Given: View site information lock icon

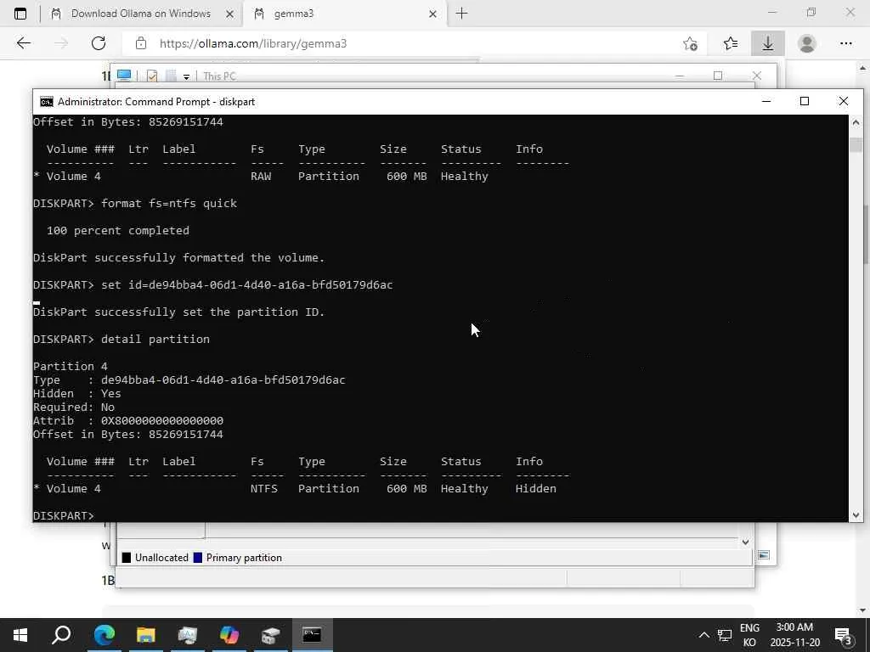Looking at the screenshot, I should point(141,43).
